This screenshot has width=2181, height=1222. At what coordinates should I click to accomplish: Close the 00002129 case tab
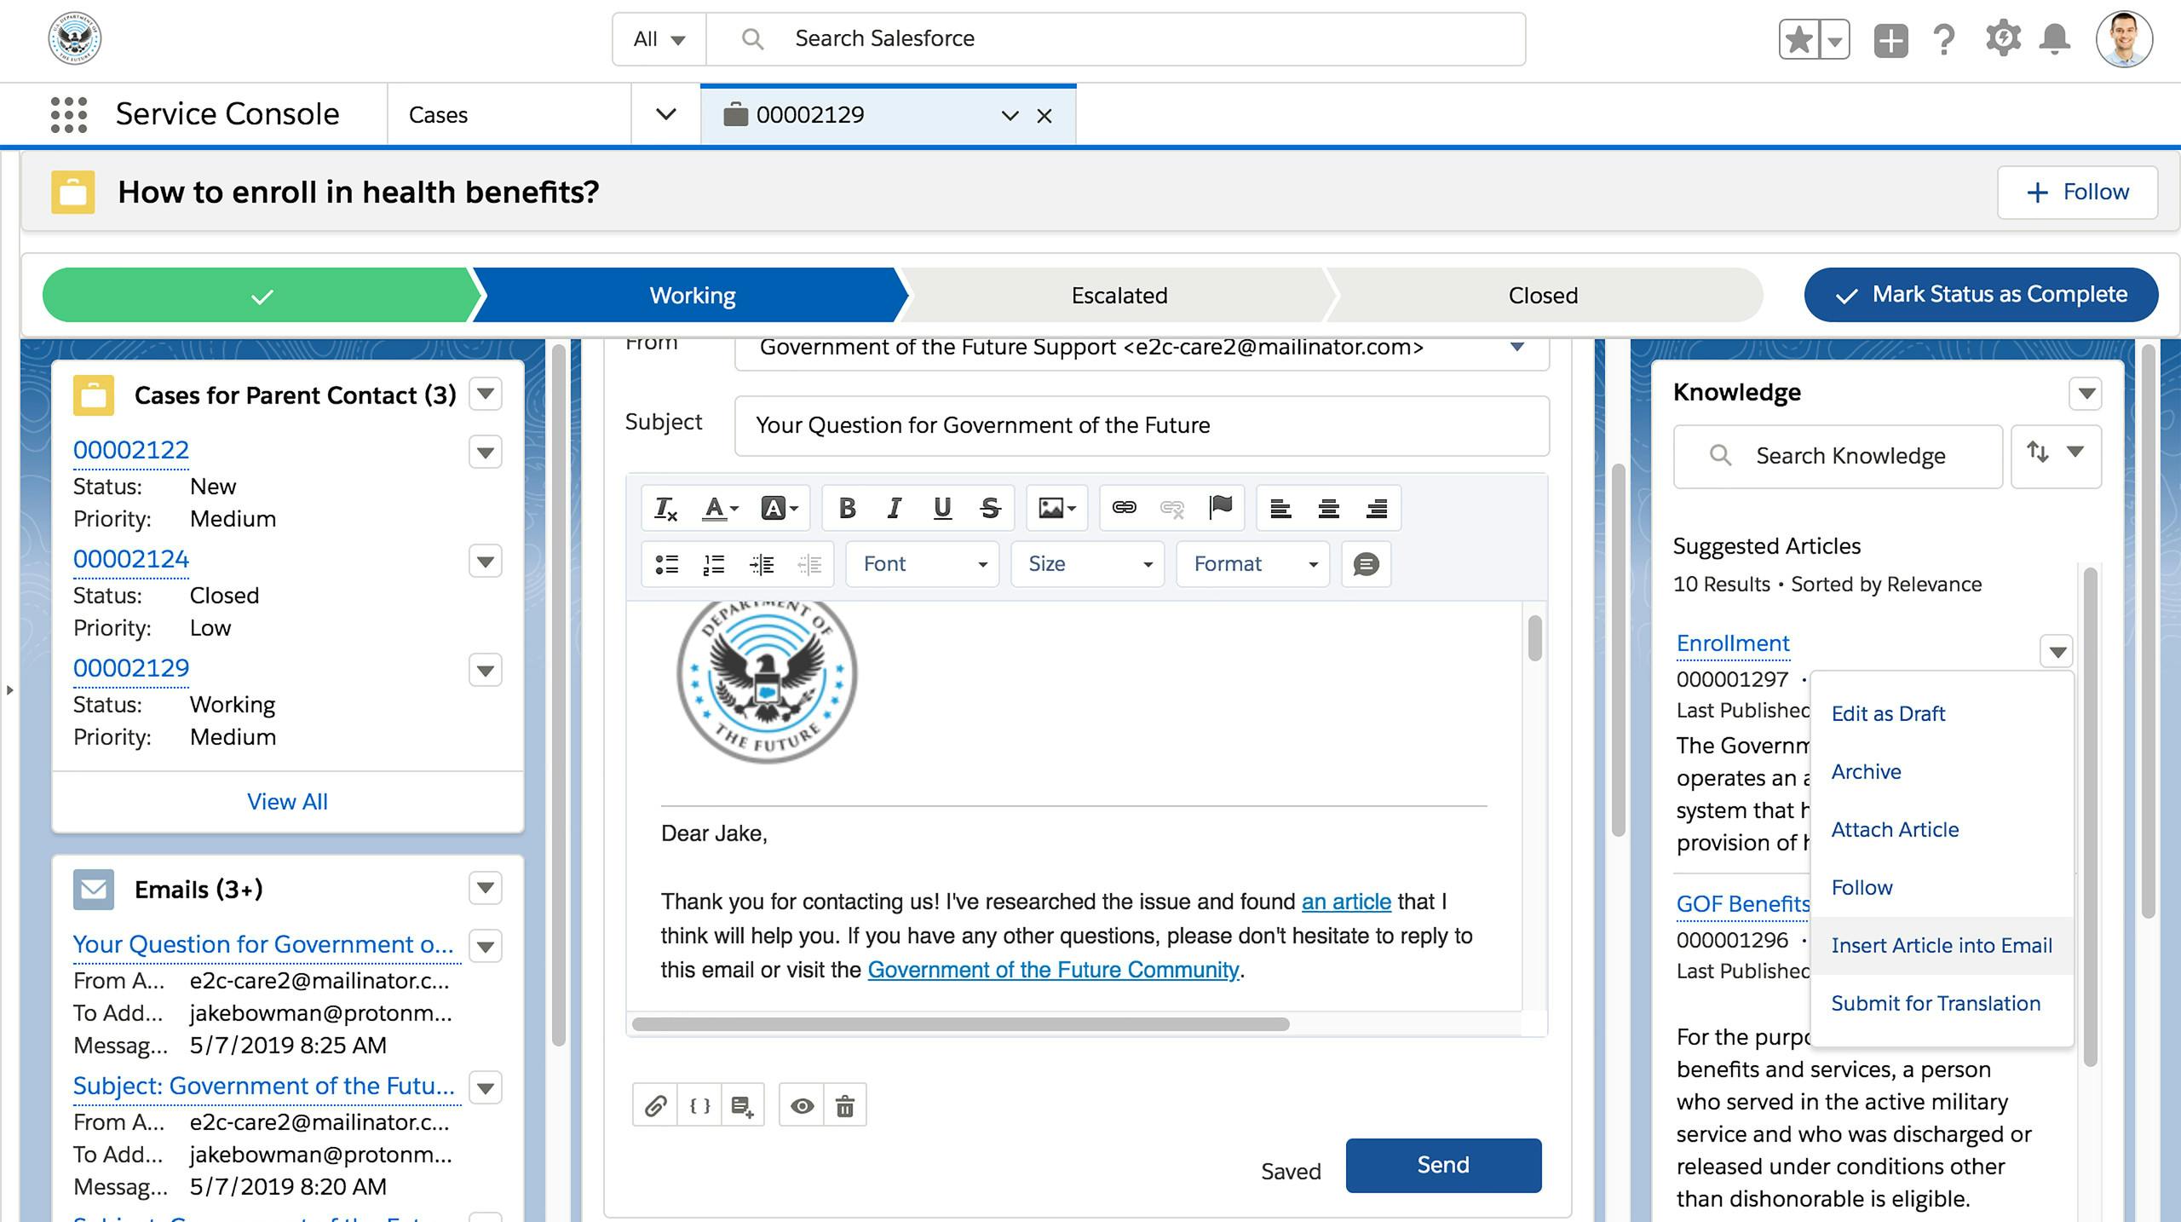coord(1044,116)
